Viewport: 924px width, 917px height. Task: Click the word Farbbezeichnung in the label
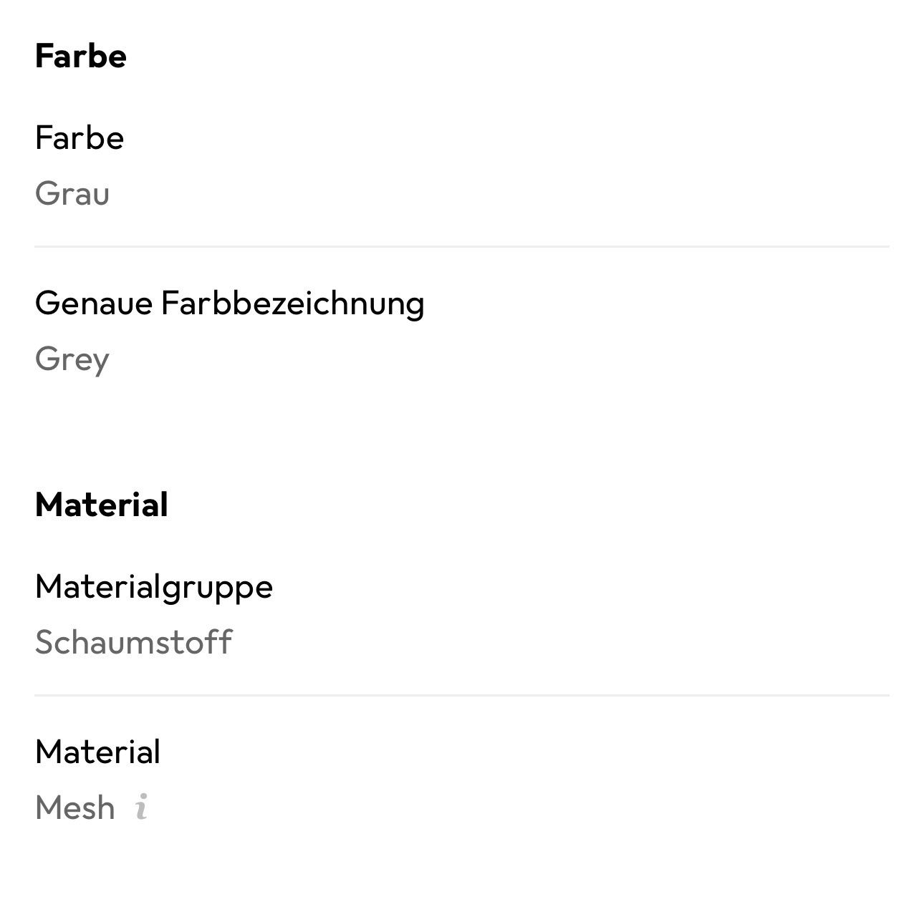[x=293, y=304]
